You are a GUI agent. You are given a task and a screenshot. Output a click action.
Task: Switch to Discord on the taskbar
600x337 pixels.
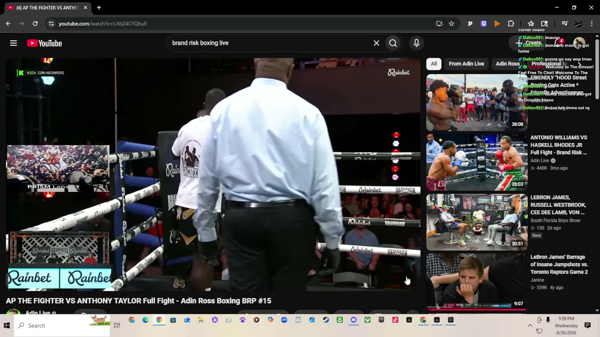pyautogui.click(x=353, y=320)
